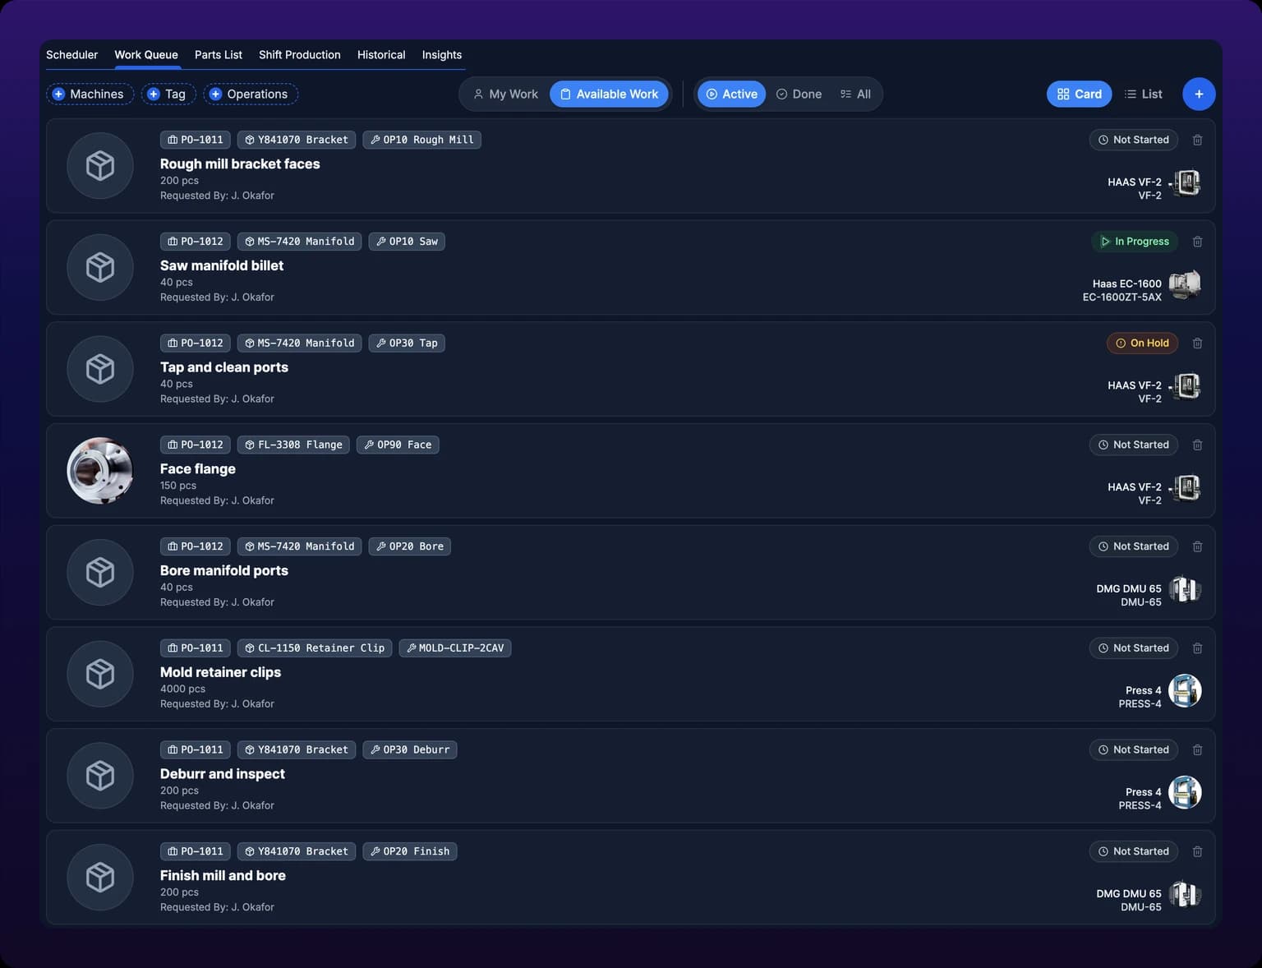
Task: Open Not Started status on Rough mill bracket faces
Action: click(x=1134, y=140)
